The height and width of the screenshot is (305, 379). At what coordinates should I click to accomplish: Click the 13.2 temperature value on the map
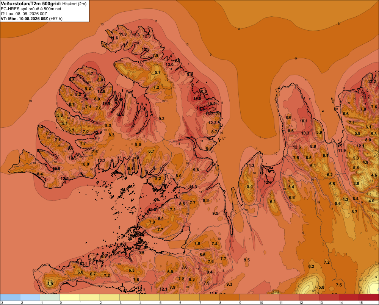click(372, 81)
